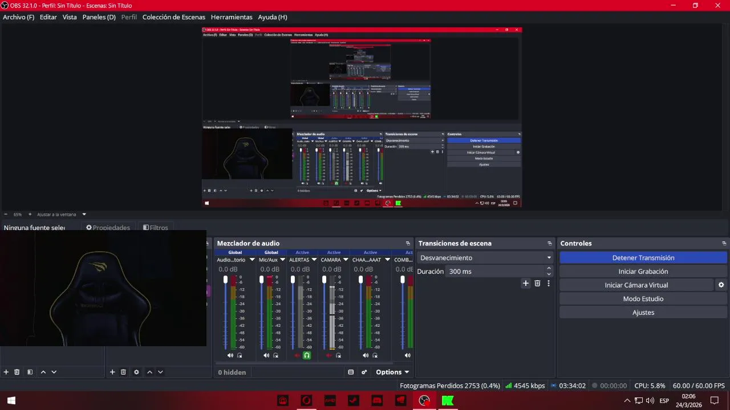Move source down with arrow next to the gear

[160, 372]
